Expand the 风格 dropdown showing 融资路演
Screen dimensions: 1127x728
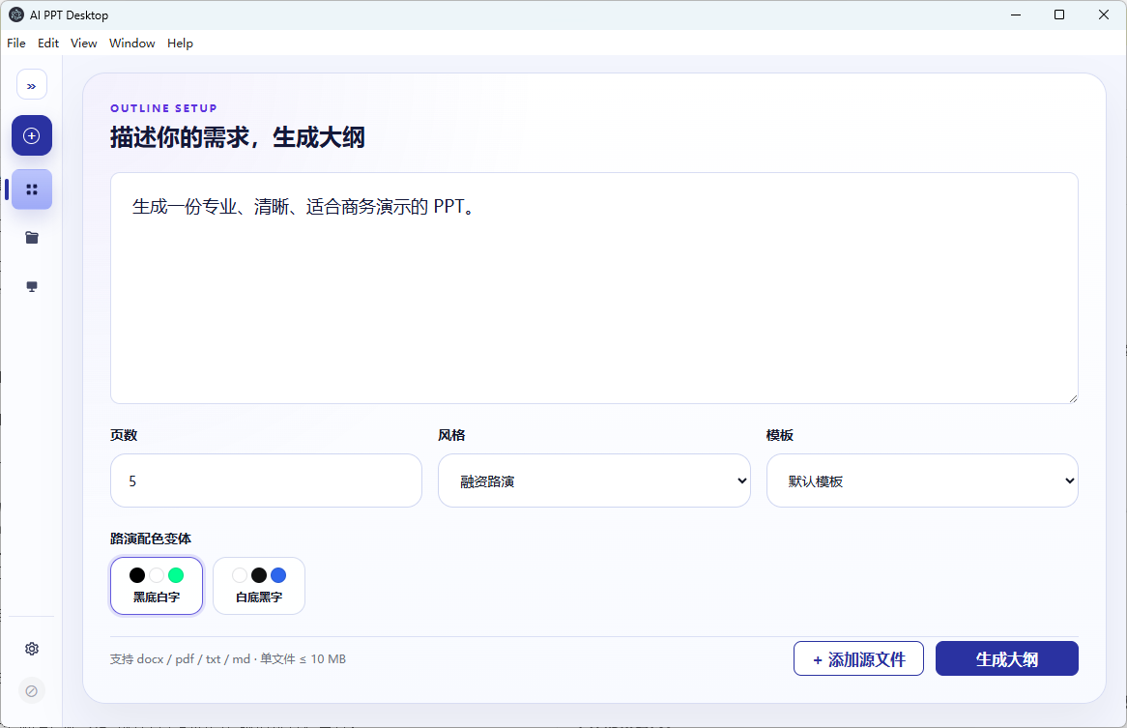click(x=594, y=480)
